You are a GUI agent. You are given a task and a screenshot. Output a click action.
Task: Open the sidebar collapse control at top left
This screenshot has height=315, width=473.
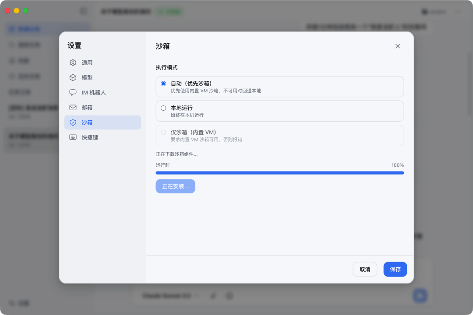pyautogui.click(x=83, y=11)
